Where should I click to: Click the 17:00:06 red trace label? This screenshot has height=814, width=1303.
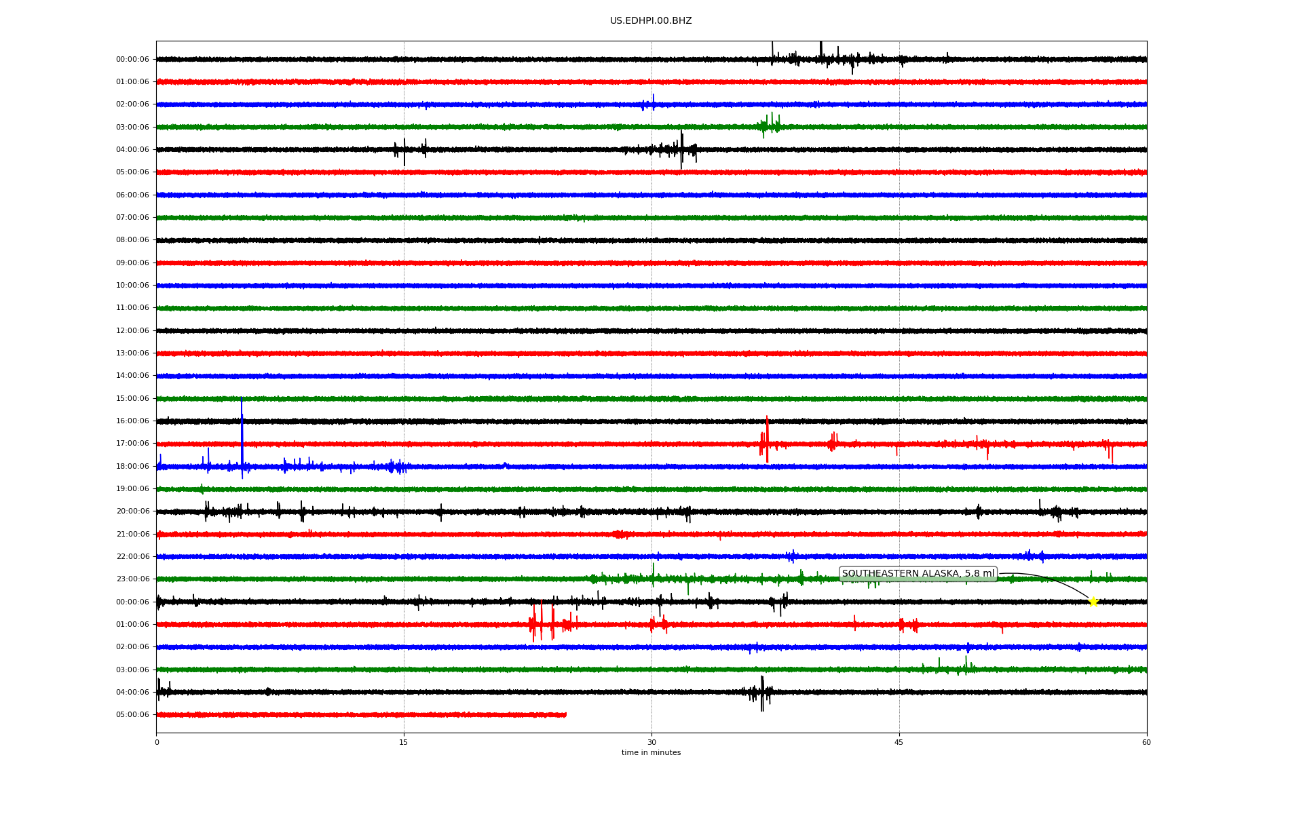[132, 444]
